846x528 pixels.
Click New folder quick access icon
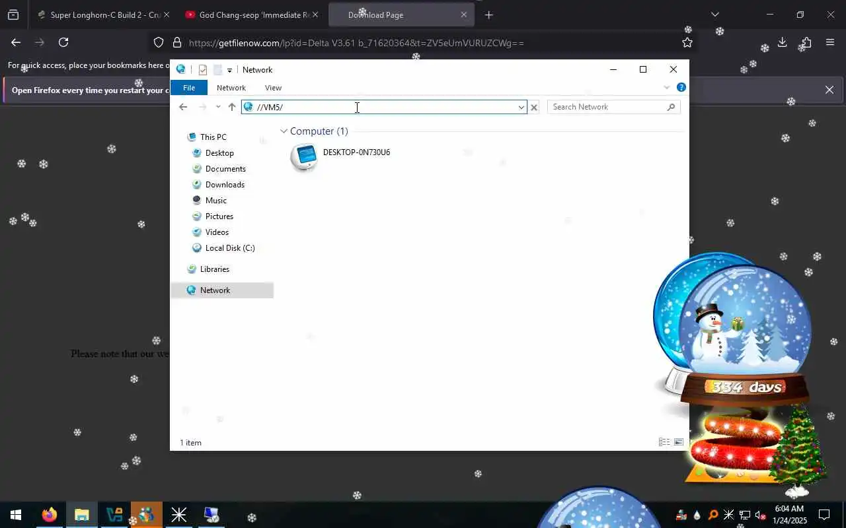click(217, 70)
